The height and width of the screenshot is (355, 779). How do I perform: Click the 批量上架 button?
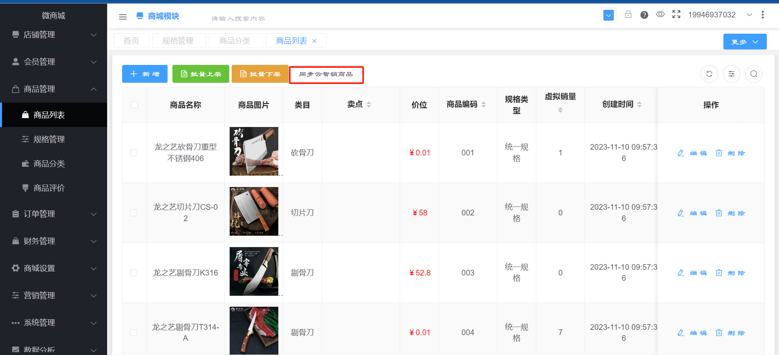pos(201,74)
